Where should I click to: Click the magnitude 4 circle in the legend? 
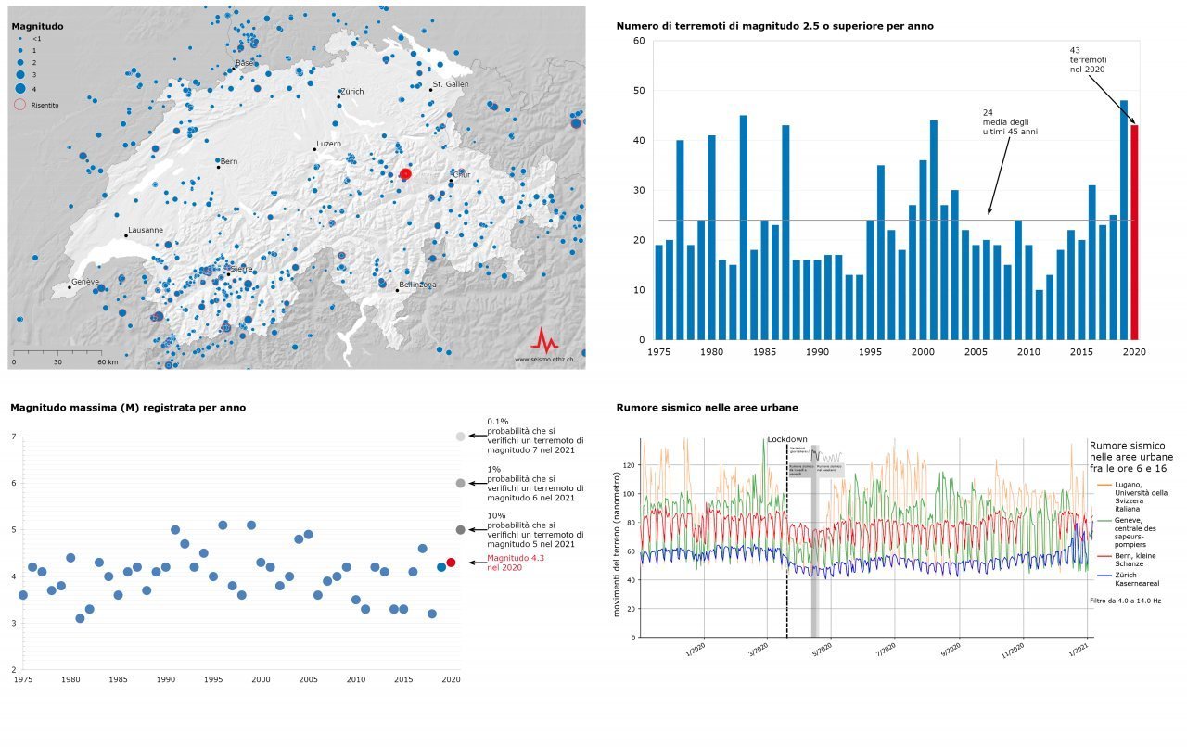pos(19,89)
